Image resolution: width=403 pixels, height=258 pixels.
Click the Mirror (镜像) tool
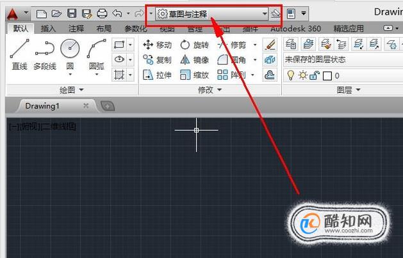click(x=194, y=60)
